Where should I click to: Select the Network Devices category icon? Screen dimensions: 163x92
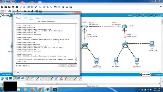[2, 78]
